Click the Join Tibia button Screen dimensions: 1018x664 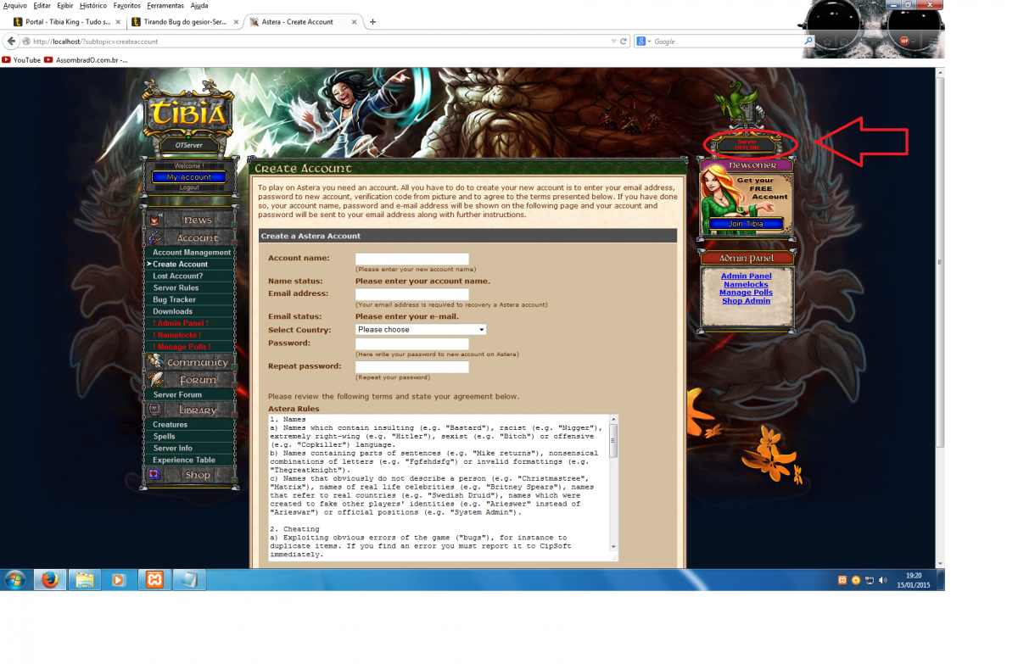[x=746, y=224]
